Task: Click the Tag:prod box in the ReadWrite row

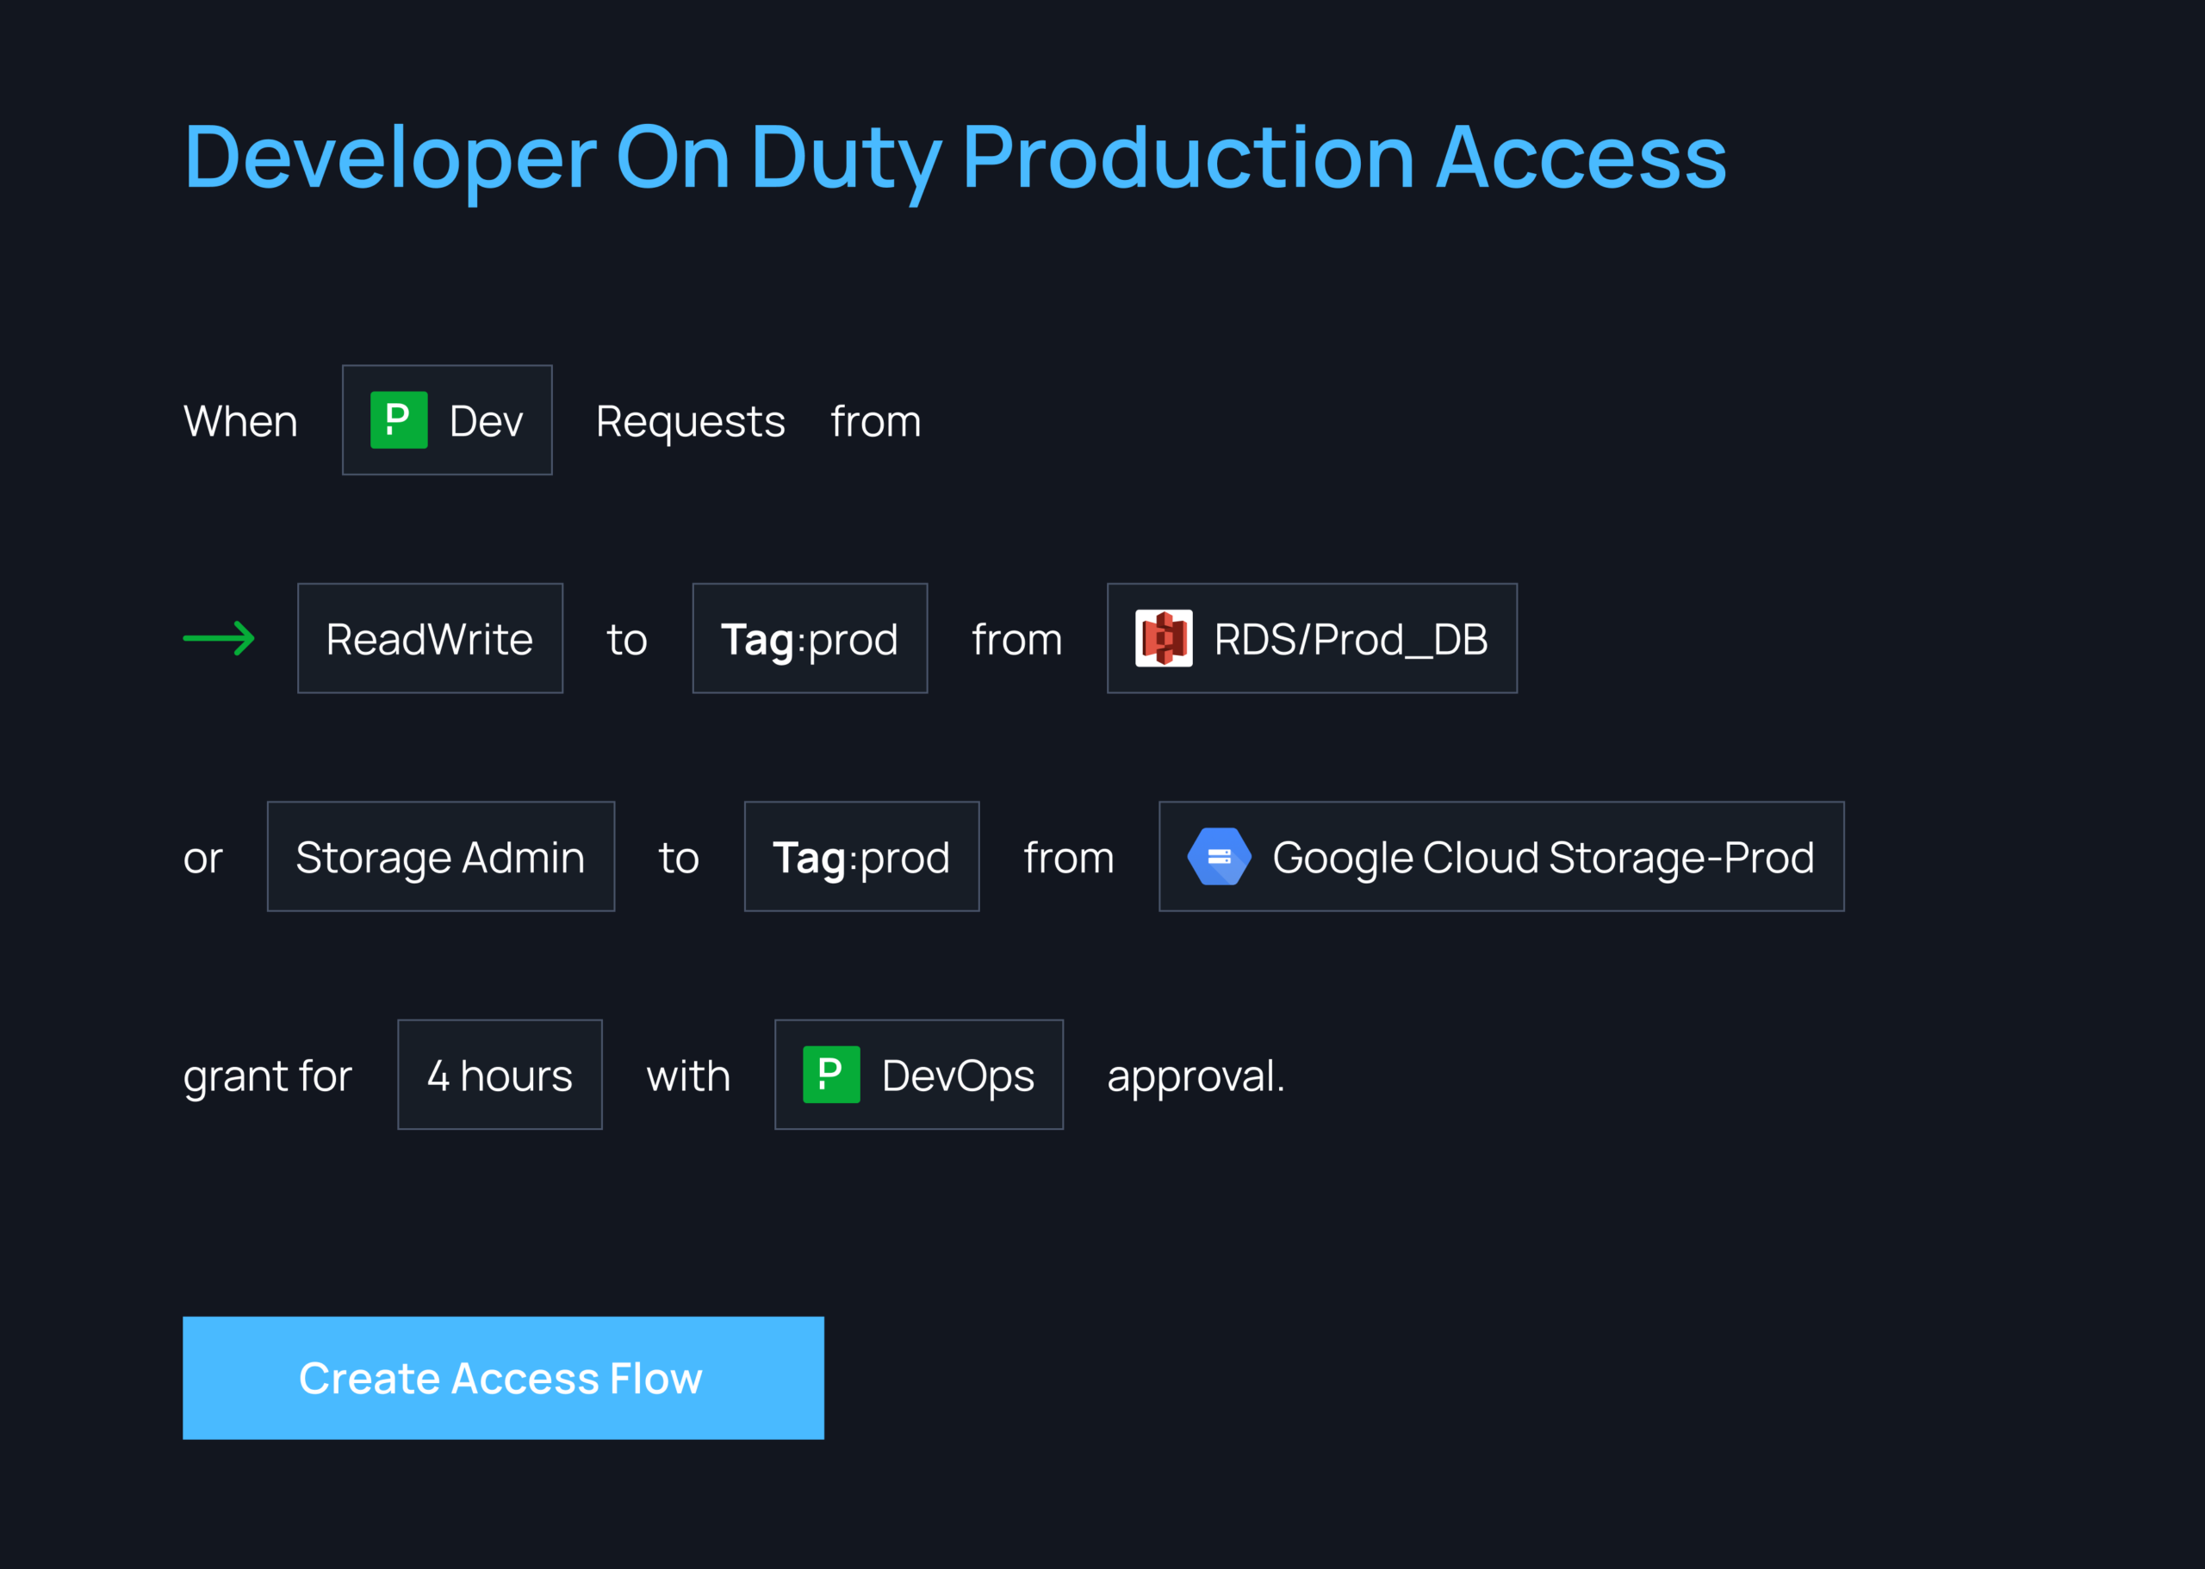Action: (x=810, y=639)
